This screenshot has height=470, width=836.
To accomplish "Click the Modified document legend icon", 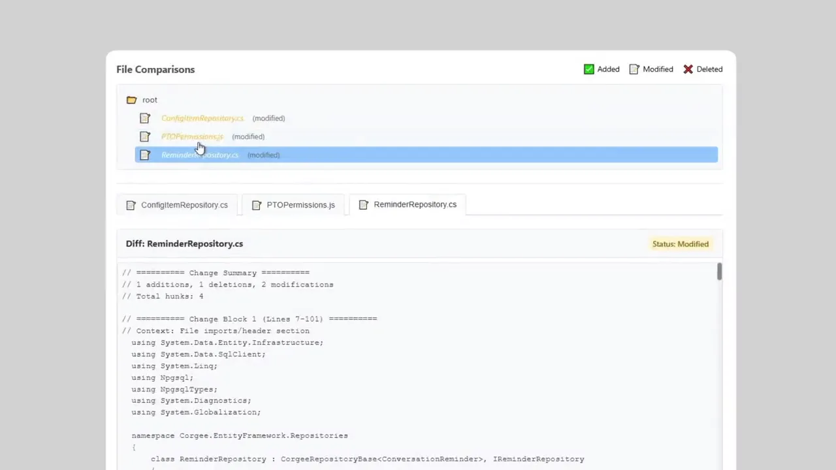I will click(634, 69).
